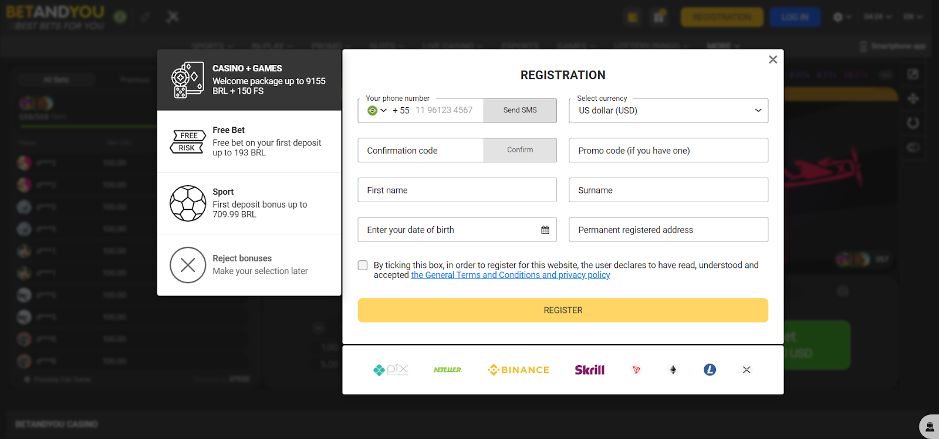Open the calendar date picker icon
Screen dimensions: 939x439
(545, 230)
